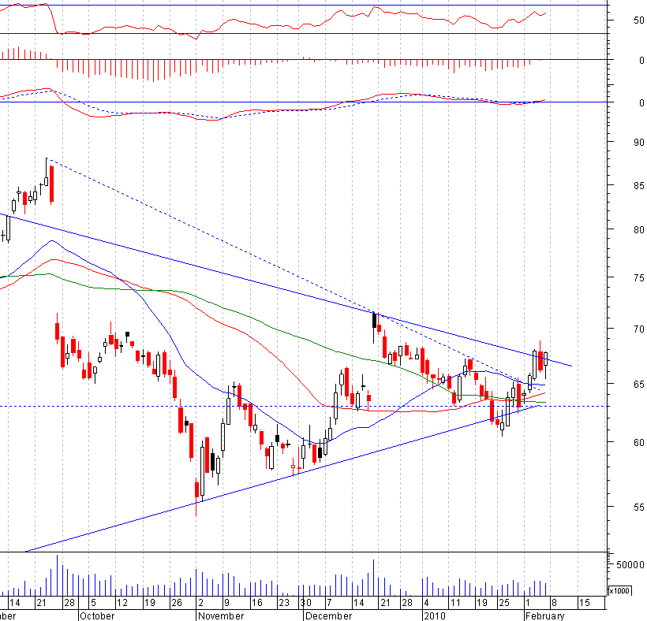Click the 90 price axis label
The height and width of the screenshot is (621, 647).
(x=639, y=142)
